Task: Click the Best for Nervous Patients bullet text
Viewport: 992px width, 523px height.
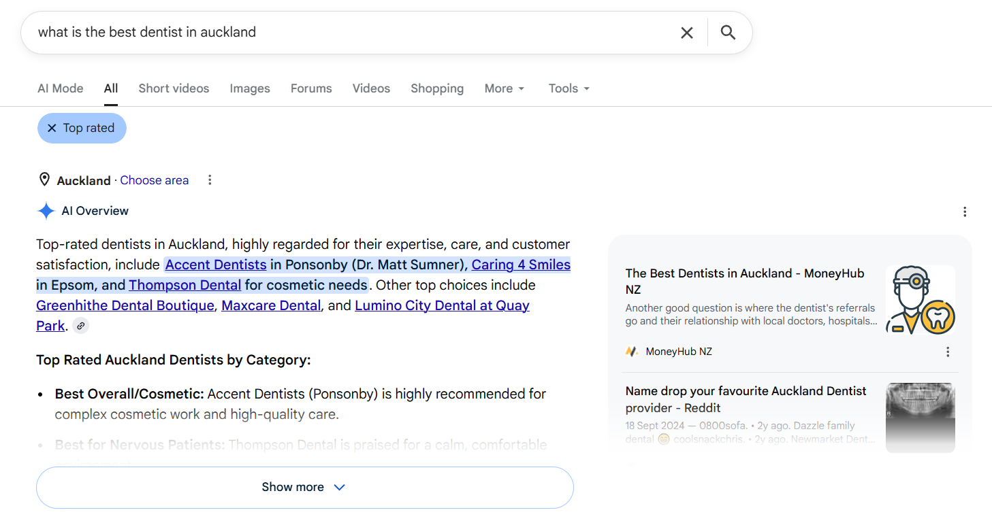Action: click(301, 445)
